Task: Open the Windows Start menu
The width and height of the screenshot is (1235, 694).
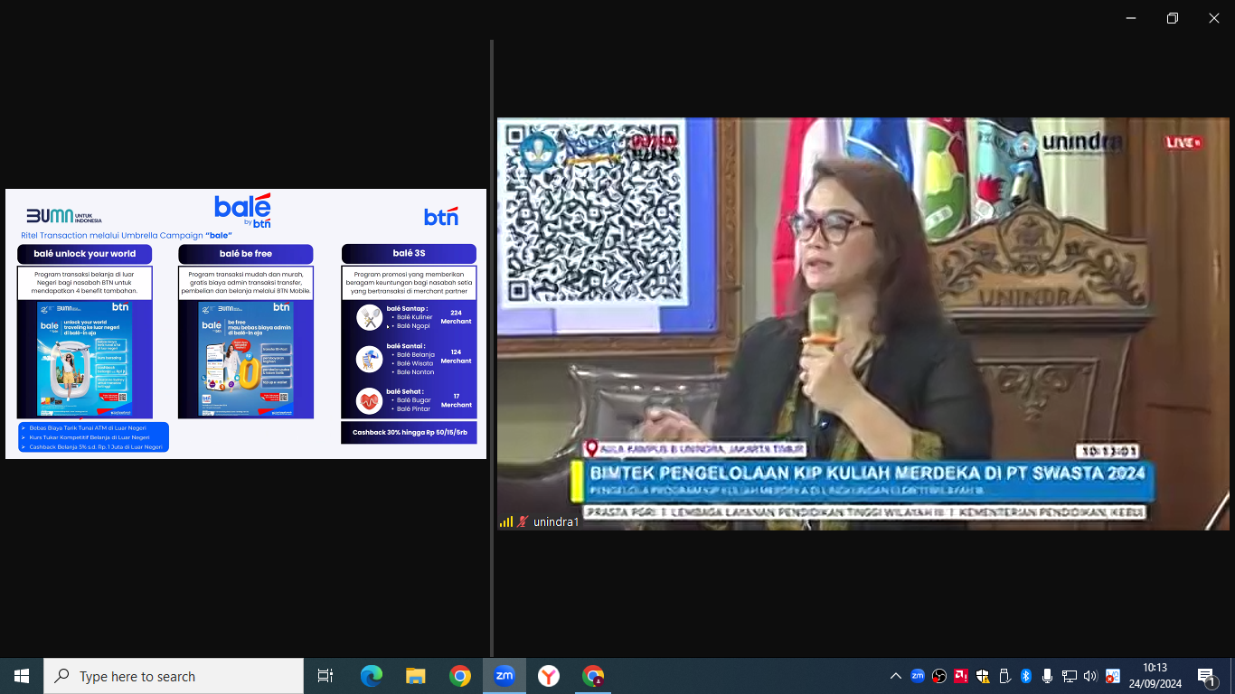Action: [x=22, y=676]
